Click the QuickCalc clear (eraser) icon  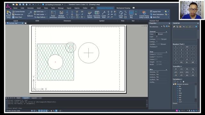174,27
